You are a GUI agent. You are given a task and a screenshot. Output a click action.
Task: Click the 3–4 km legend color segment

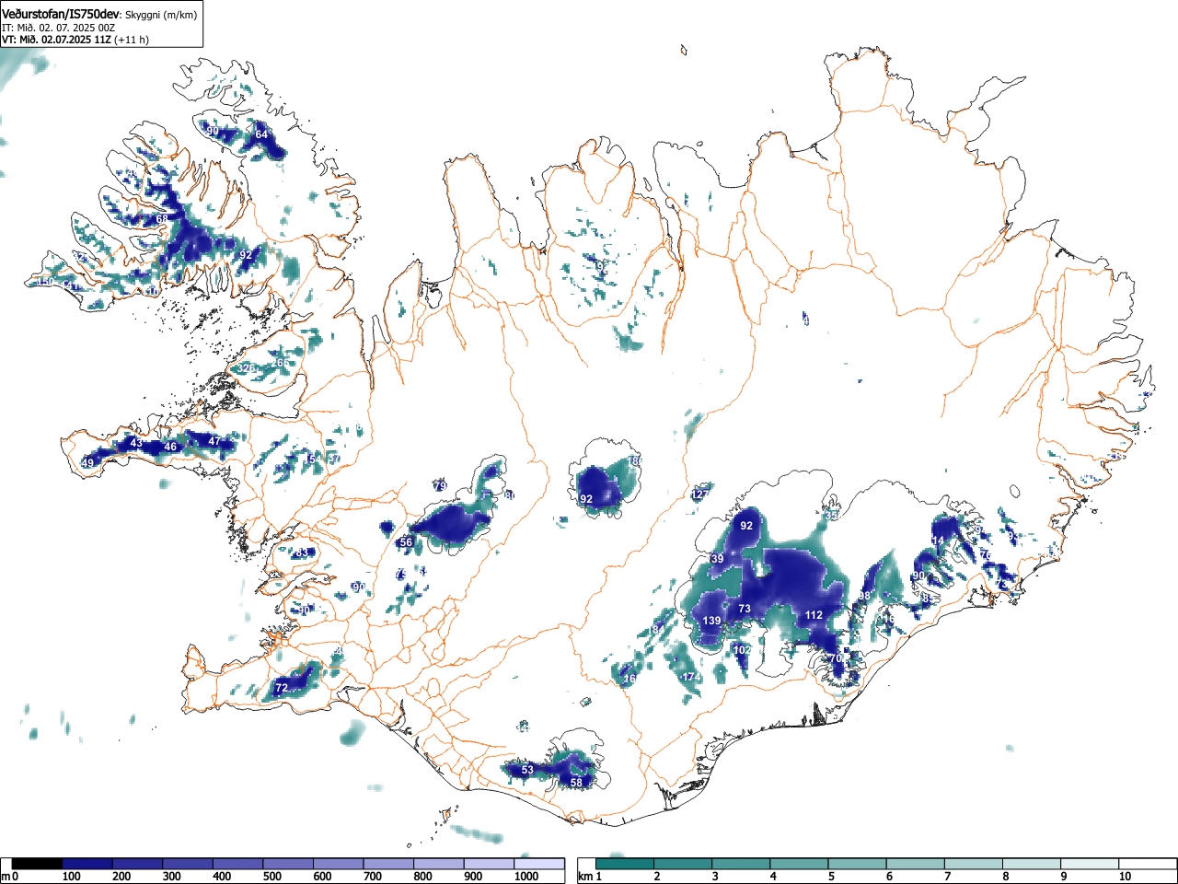[x=743, y=864]
